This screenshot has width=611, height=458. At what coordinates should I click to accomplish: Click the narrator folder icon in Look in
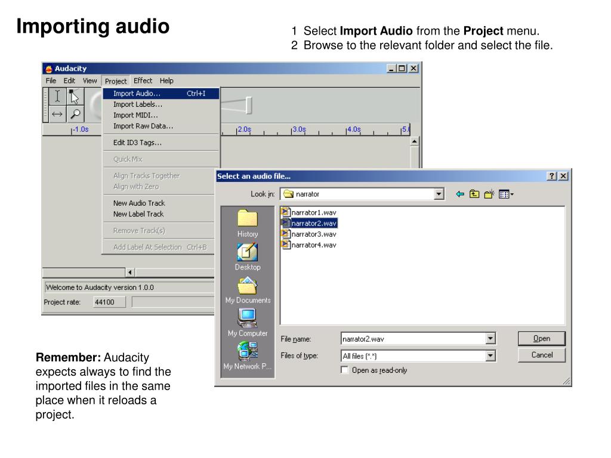tap(288, 194)
